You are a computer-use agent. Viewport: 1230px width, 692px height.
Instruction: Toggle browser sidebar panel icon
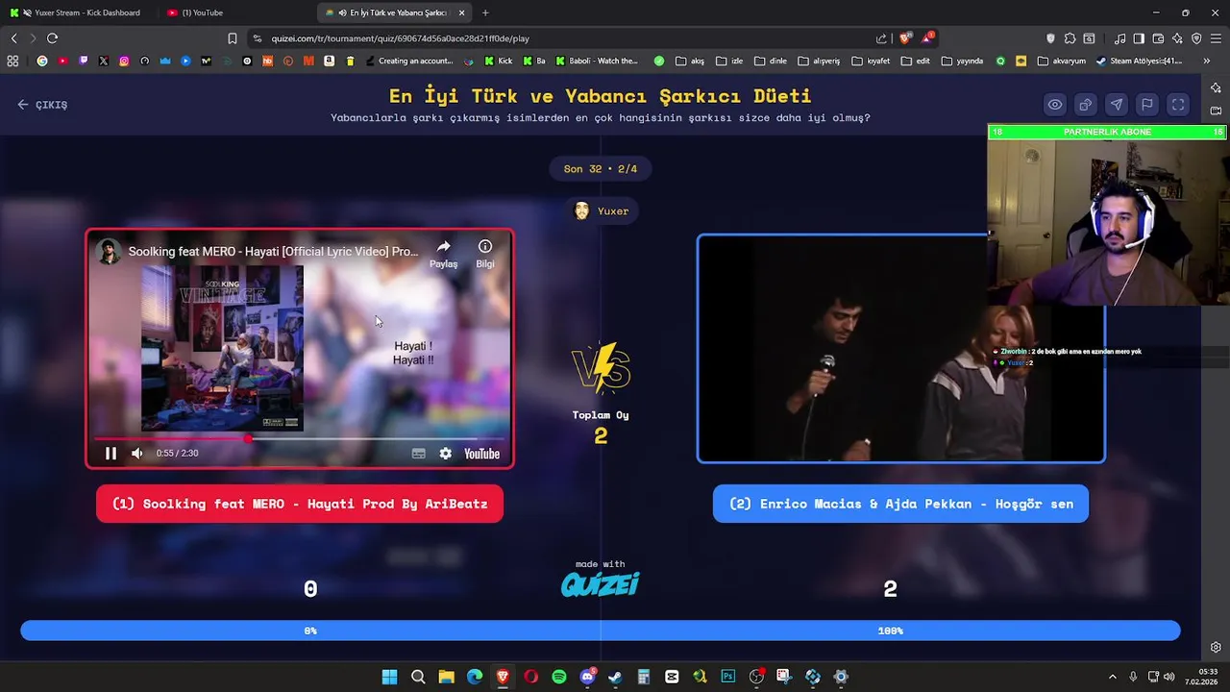(1139, 38)
